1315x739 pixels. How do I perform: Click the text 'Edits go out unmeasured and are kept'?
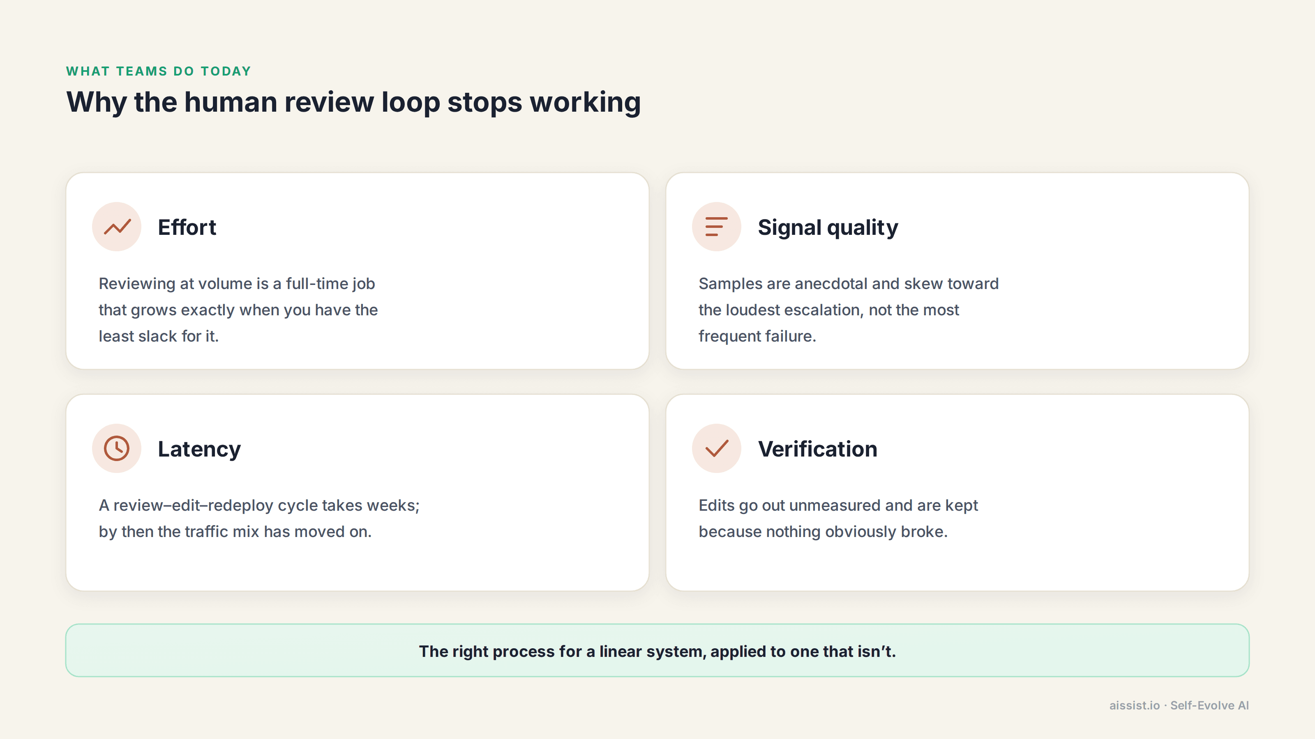[838, 505]
